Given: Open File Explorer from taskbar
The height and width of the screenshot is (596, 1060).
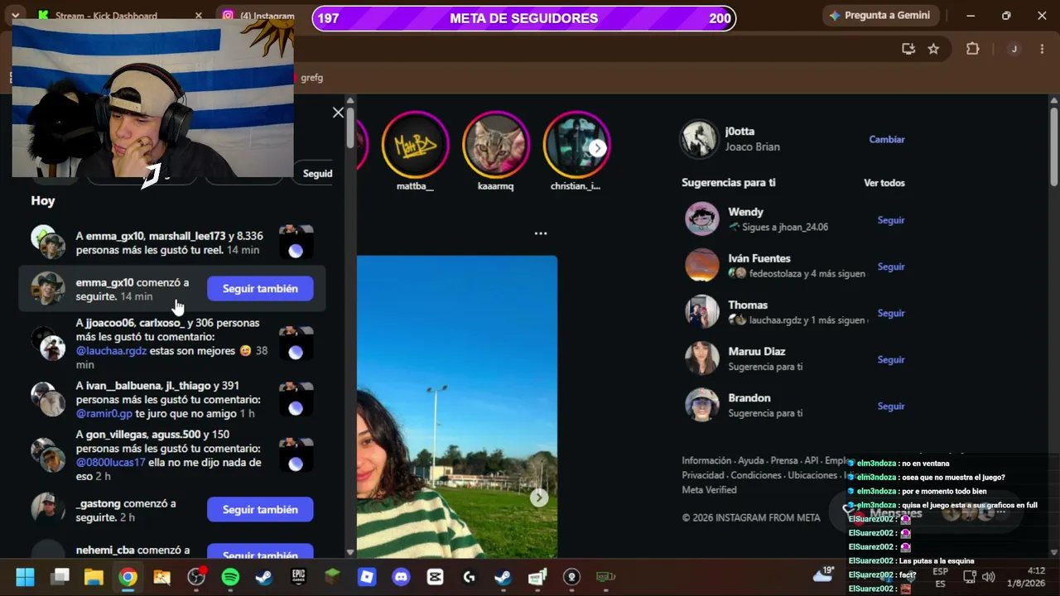Looking at the screenshot, I should [x=94, y=577].
